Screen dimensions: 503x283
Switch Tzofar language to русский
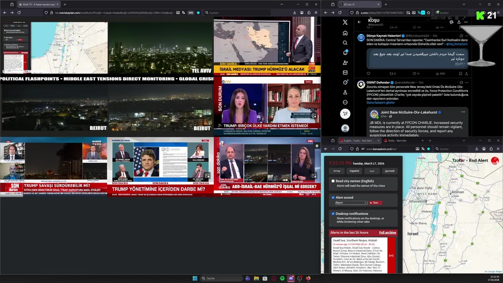pos(389,171)
